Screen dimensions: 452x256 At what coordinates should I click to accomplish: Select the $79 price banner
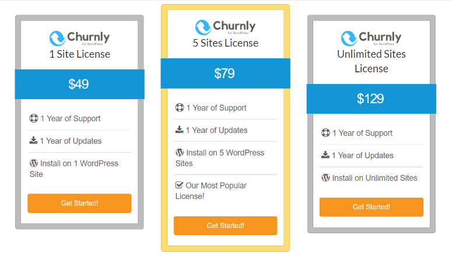pos(226,73)
